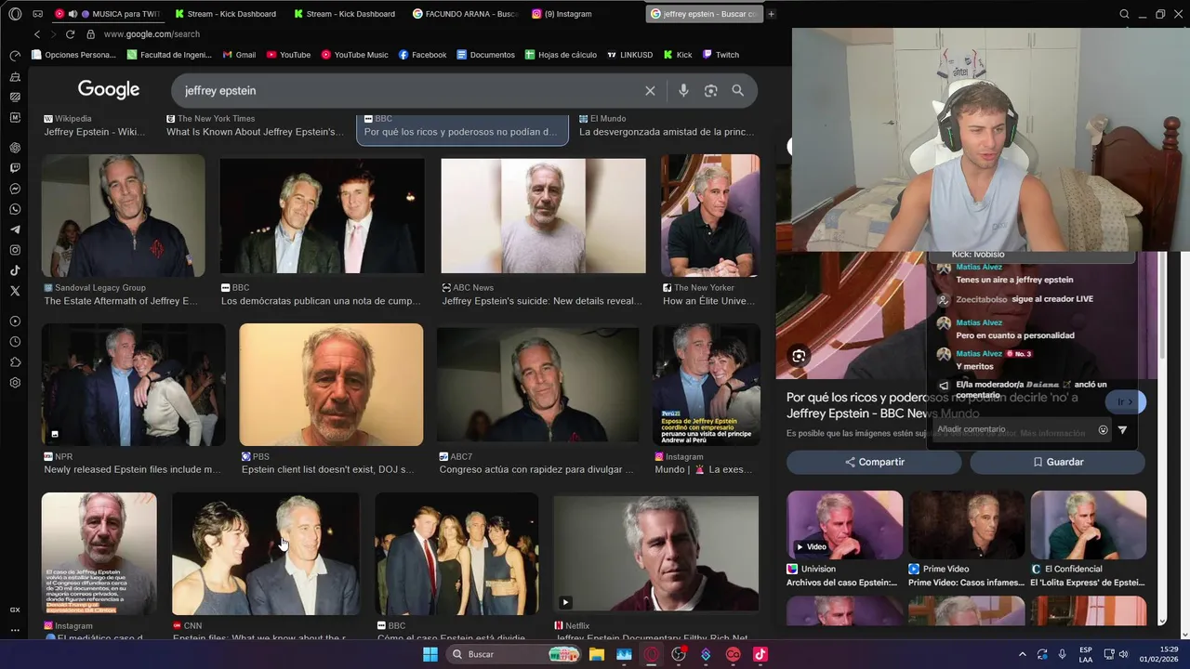Open TikTok app in the taskbar
The height and width of the screenshot is (669, 1190).
tap(760, 654)
